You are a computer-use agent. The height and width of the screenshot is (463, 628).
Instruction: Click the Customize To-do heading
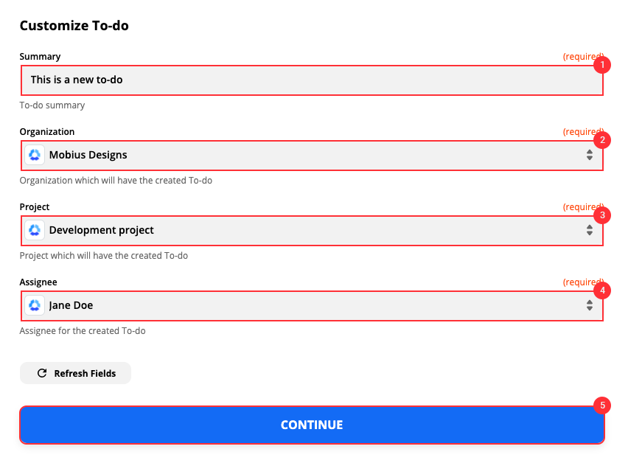click(x=74, y=26)
